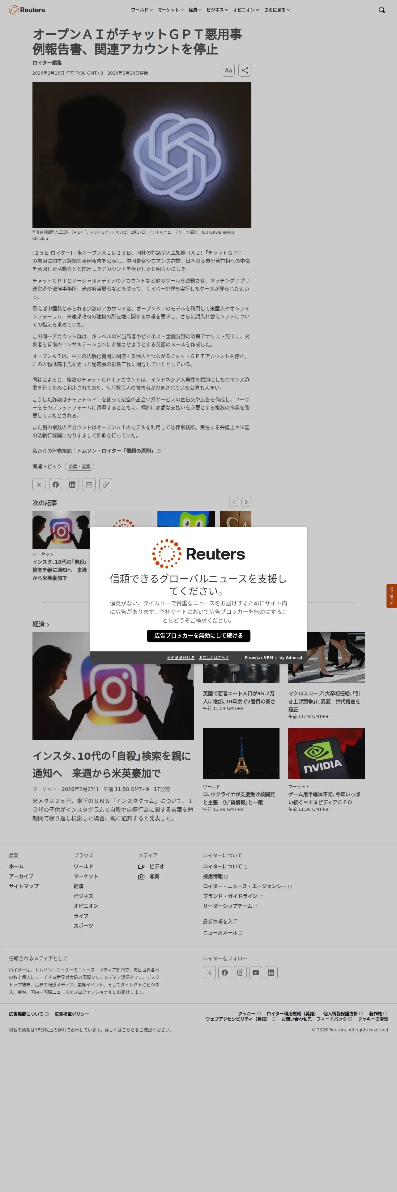Open the Aa text size button

tap(228, 70)
